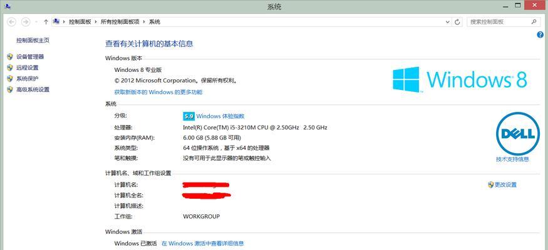The image size is (548, 250).
Task: Expand chevron after 控制面板 breadcrumb
Action: click(96, 22)
